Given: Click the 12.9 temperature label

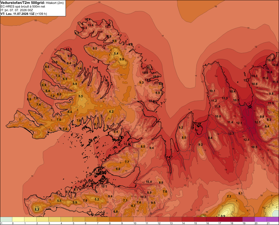Looking at the screenshot, I should (x=54, y=62).
